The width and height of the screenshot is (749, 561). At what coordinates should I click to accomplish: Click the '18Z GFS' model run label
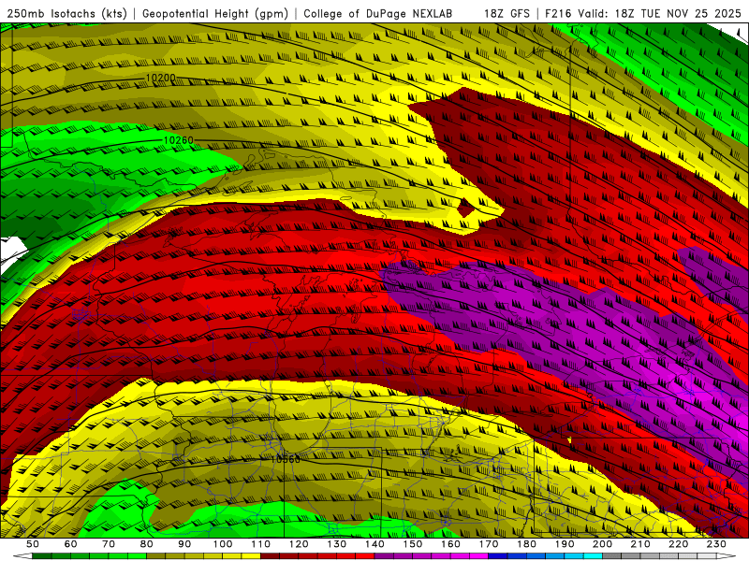507,13
